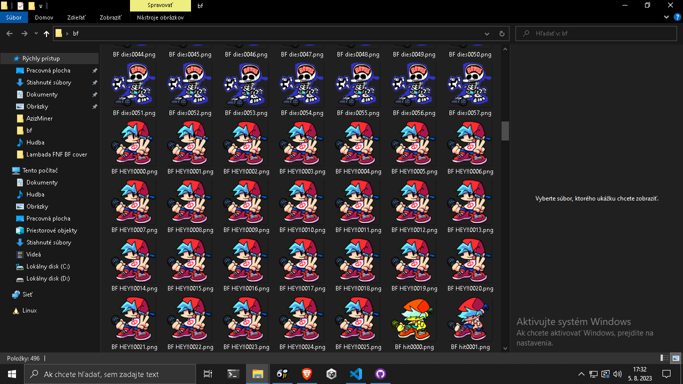Open the Súbor menu

pyautogui.click(x=14, y=17)
